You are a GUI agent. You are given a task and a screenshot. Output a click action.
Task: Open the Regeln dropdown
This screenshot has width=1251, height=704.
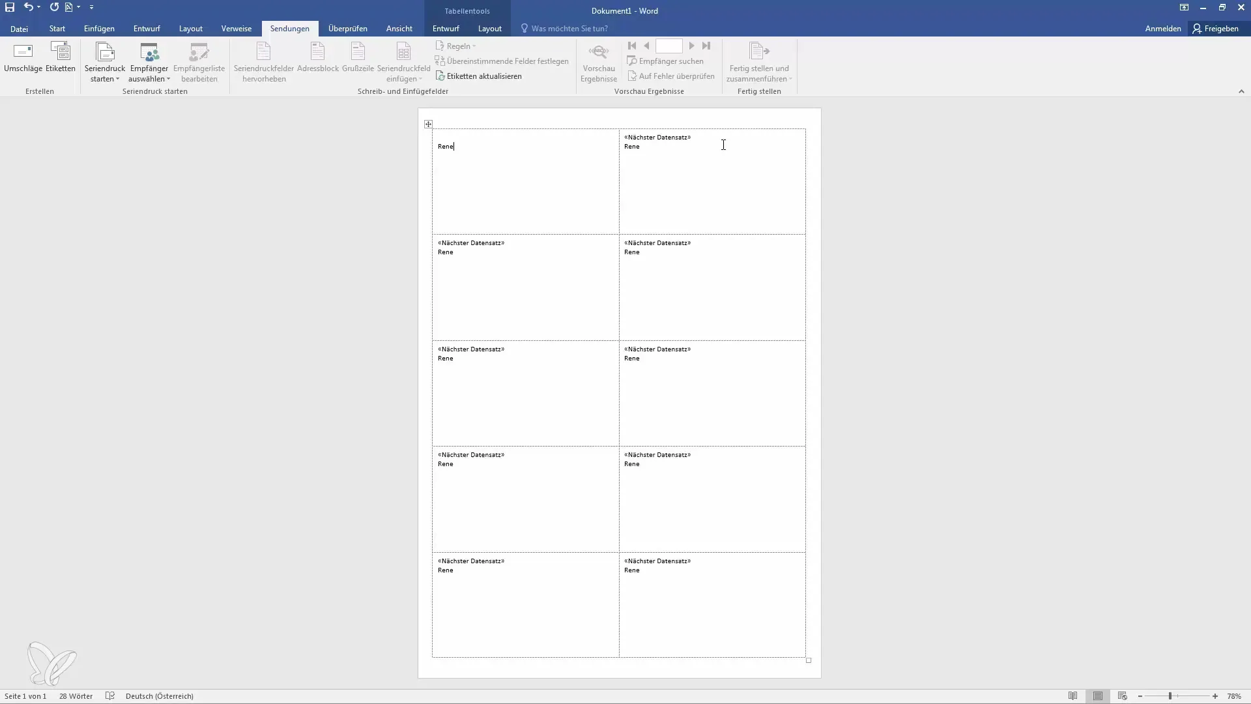455,46
